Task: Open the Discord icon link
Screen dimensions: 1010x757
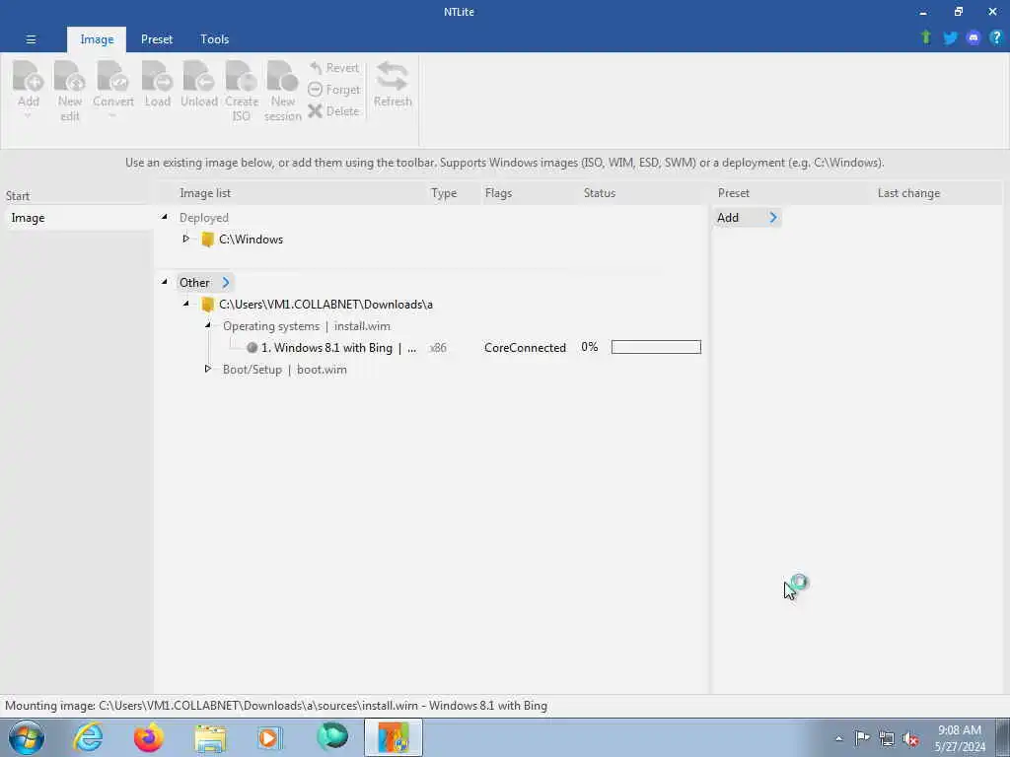Action: click(x=974, y=38)
